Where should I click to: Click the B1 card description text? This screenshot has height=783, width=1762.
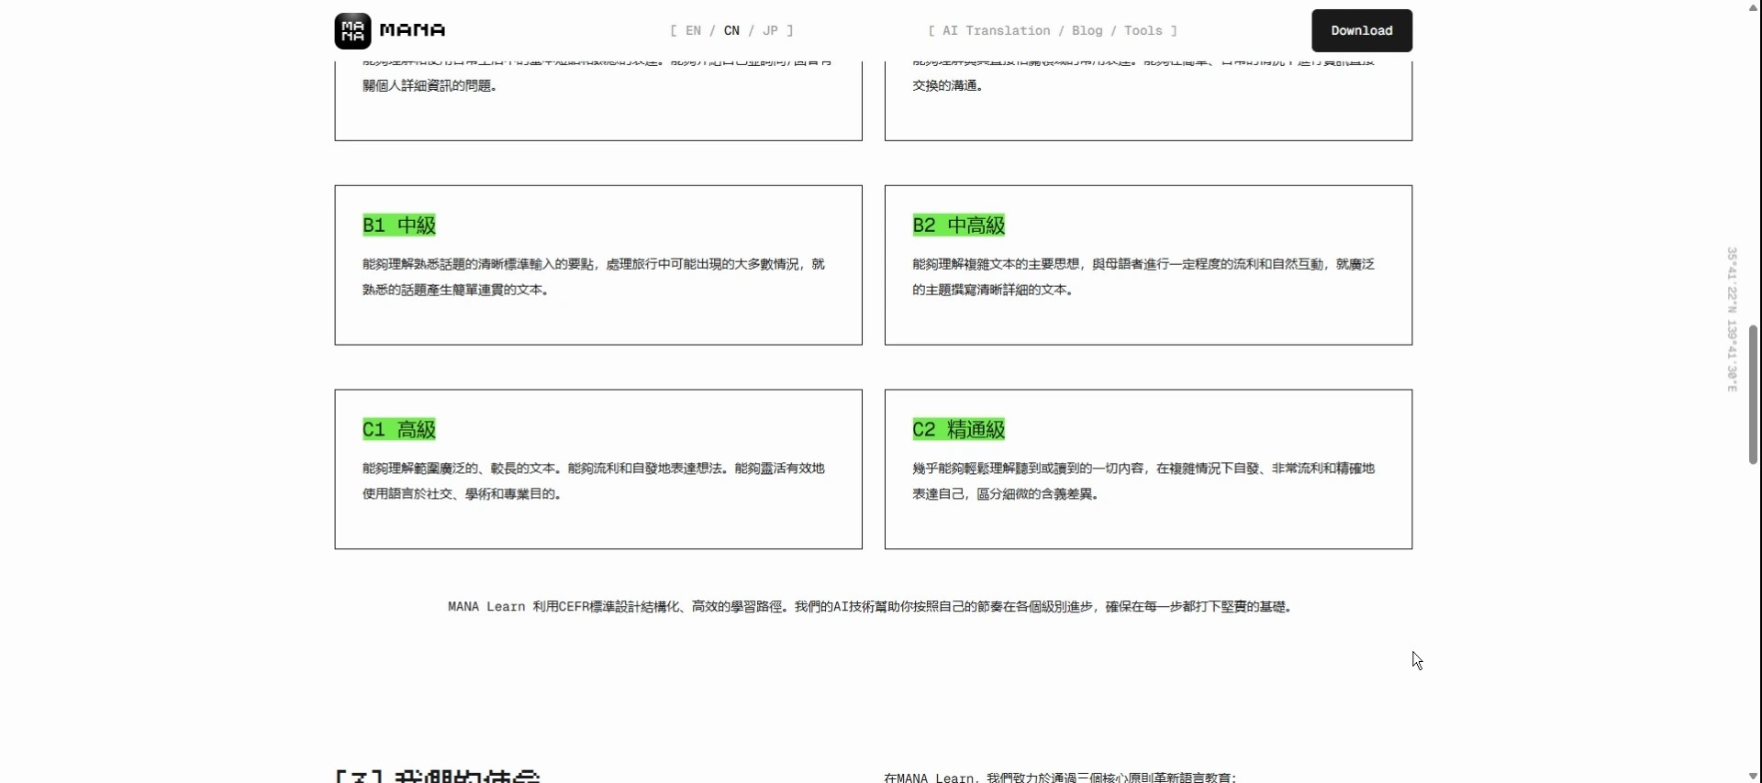(594, 277)
